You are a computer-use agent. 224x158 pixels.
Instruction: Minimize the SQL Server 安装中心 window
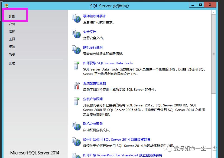click(193, 5)
